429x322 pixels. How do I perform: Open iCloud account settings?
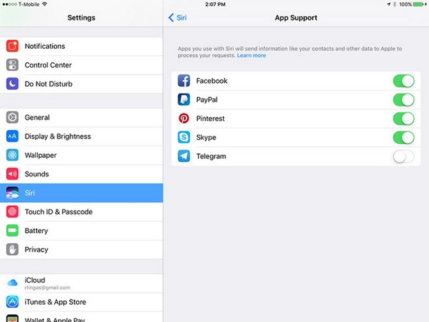pos(81,283)
